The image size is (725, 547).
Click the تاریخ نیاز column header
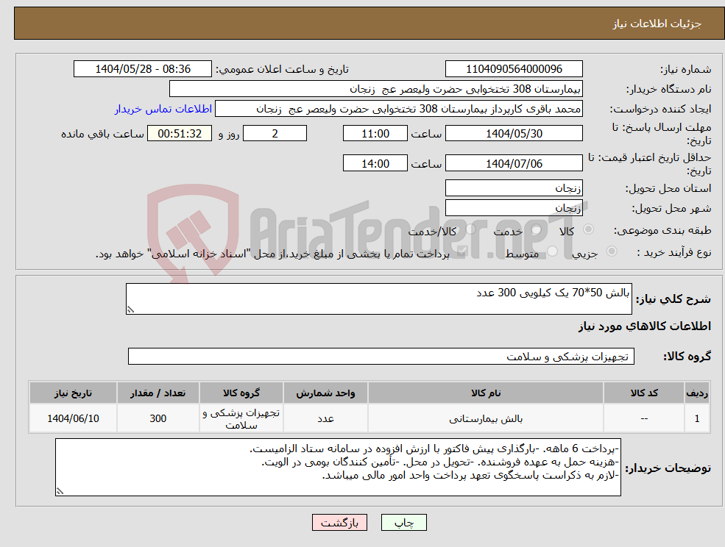tap(73, 393)
